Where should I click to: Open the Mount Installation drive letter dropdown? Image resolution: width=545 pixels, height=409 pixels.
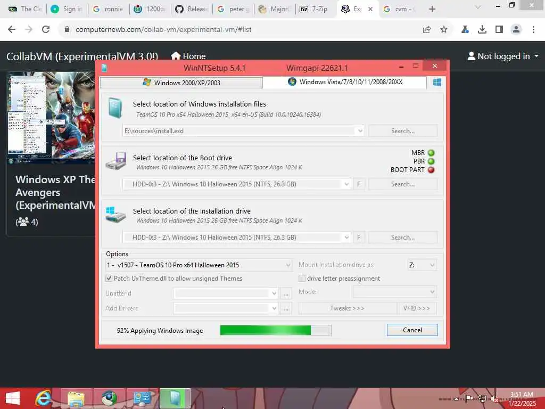422,265
